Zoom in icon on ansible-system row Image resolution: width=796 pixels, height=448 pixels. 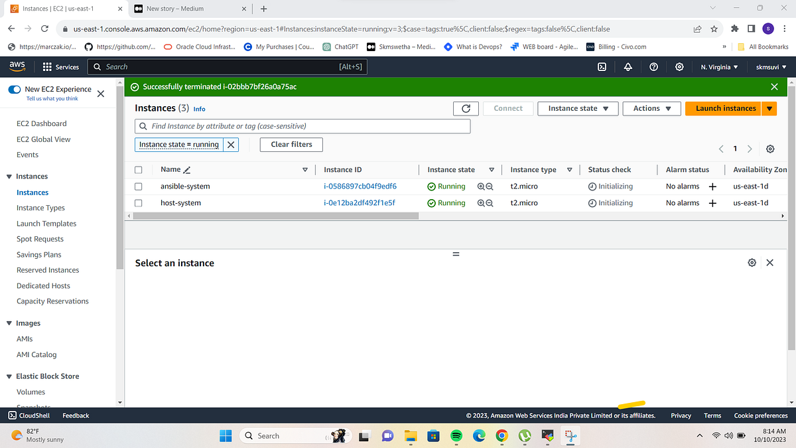(x=481, y=187)
